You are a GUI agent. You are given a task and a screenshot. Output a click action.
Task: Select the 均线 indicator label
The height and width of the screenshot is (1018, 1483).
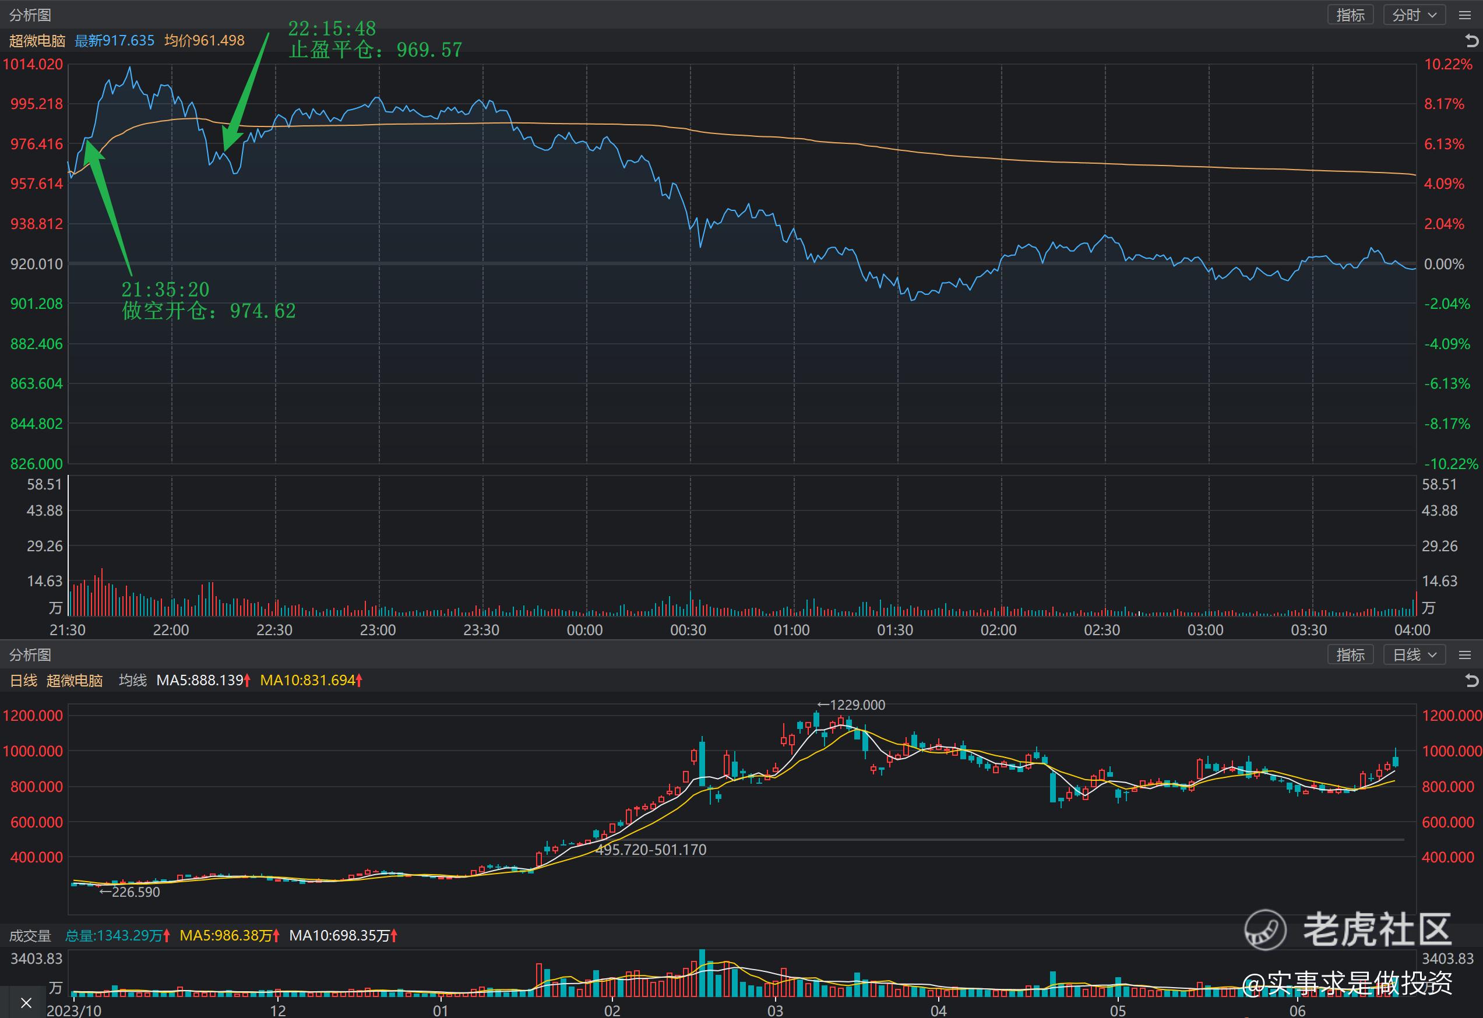(133, 681)
